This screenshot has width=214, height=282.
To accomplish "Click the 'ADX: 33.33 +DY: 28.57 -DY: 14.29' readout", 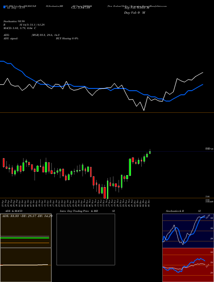I will (x=27, y=216).
